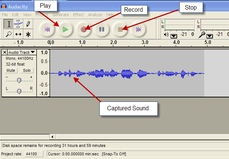The height and width of the screenshot is (159, 229).
Task: Select the Multi-tool asterisk icon
Action: click(x=28, y=34)
